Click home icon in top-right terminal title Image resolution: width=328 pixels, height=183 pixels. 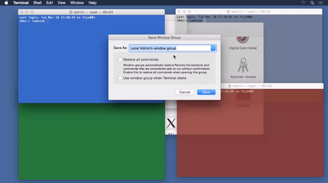coord(228,12)
